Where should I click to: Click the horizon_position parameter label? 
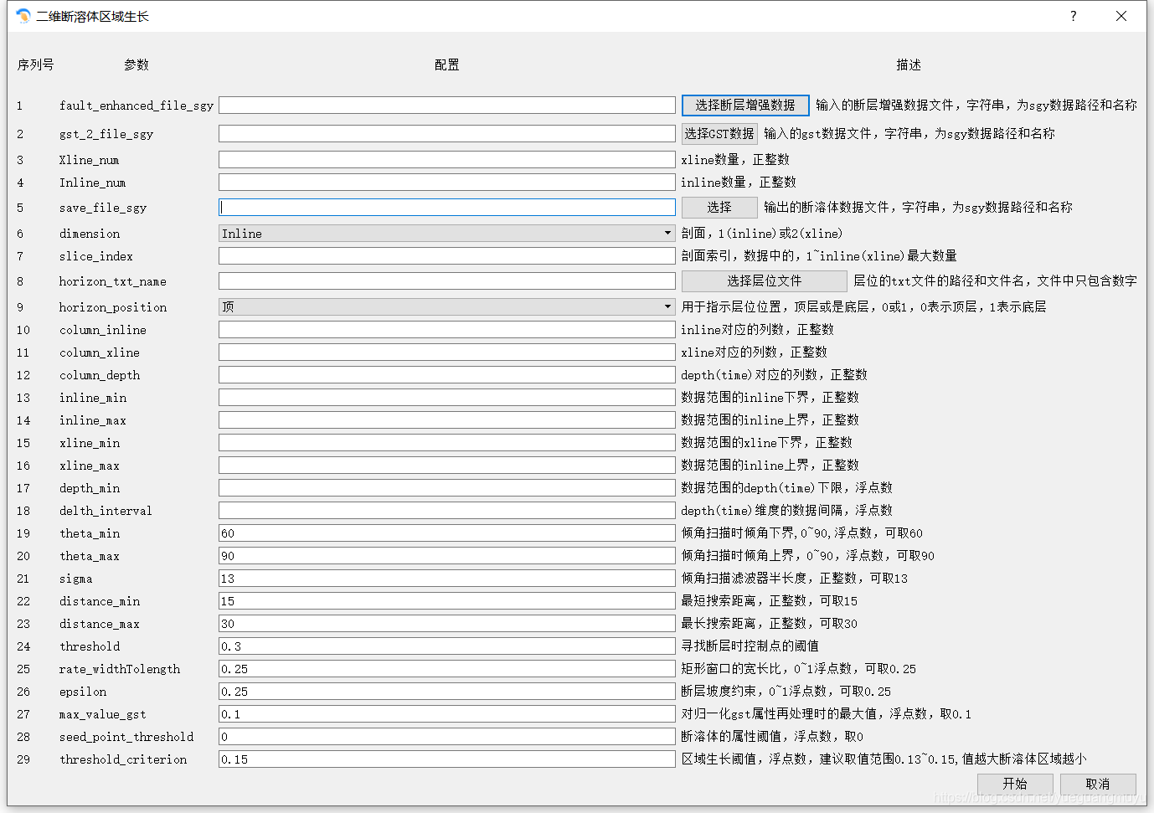(113, 307)
